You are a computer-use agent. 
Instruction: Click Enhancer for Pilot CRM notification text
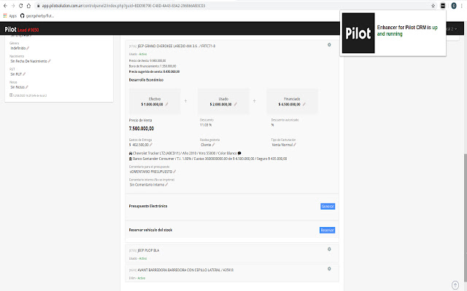click(x=407, y=31)
